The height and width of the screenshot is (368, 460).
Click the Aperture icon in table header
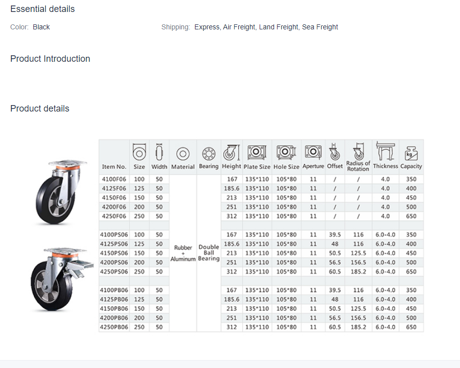tap(313, 151)
